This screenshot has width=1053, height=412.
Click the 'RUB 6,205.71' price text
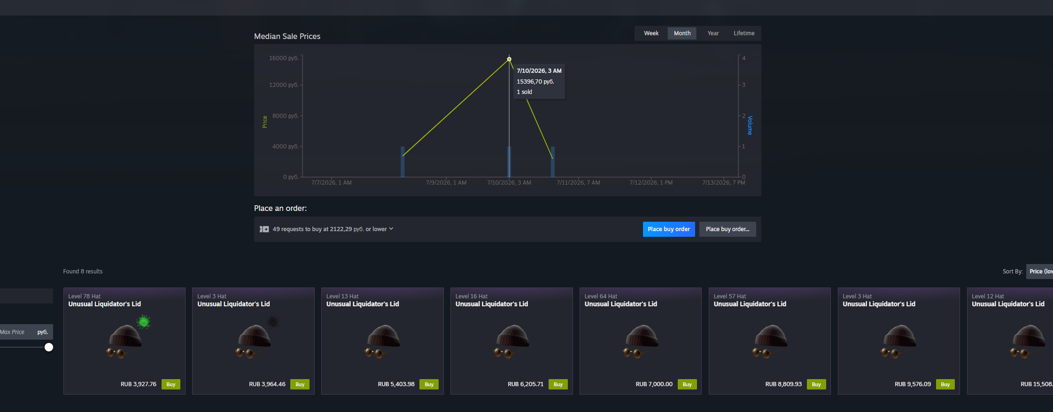pos(526,384)
